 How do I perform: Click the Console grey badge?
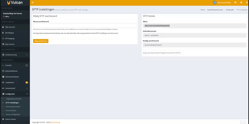click(26, 65)
